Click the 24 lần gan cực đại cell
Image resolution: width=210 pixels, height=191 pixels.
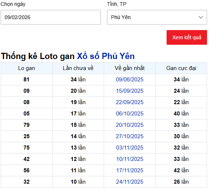click(x=181, y=91)
